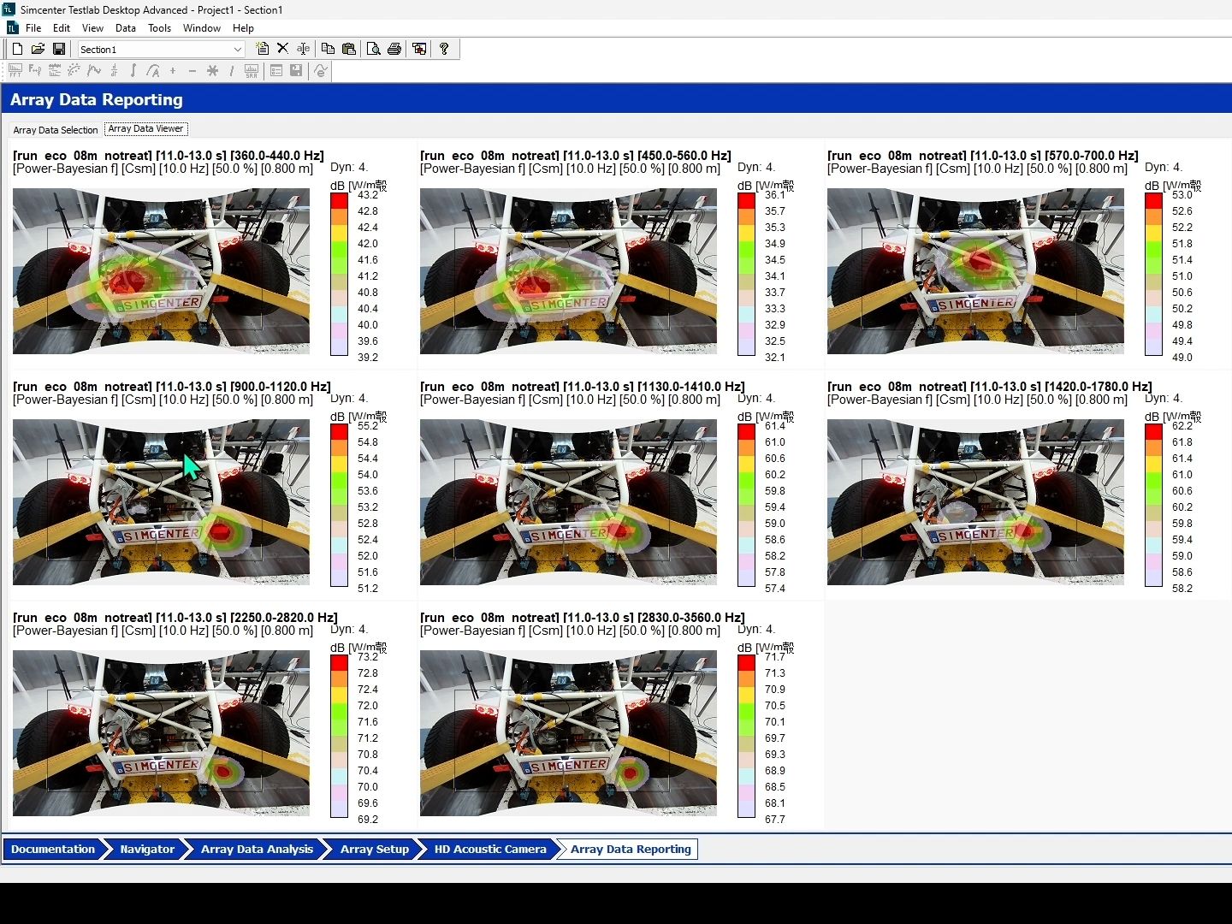Select the 360.0-440.0 Hz acoustic image
Screen dimensions: 1232x924
pos(161,271)
